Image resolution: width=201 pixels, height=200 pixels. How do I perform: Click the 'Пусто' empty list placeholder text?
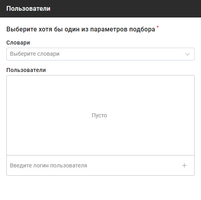point(99,115)
